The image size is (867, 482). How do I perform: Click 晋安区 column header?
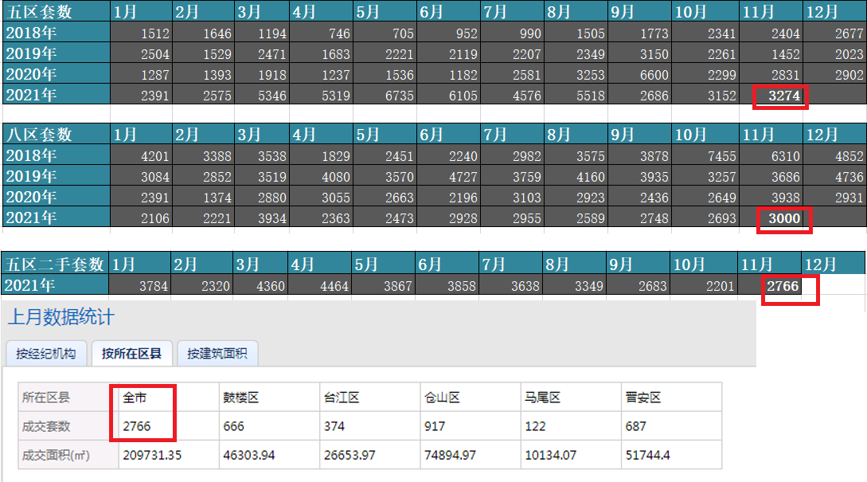click(x=643, y=398)
